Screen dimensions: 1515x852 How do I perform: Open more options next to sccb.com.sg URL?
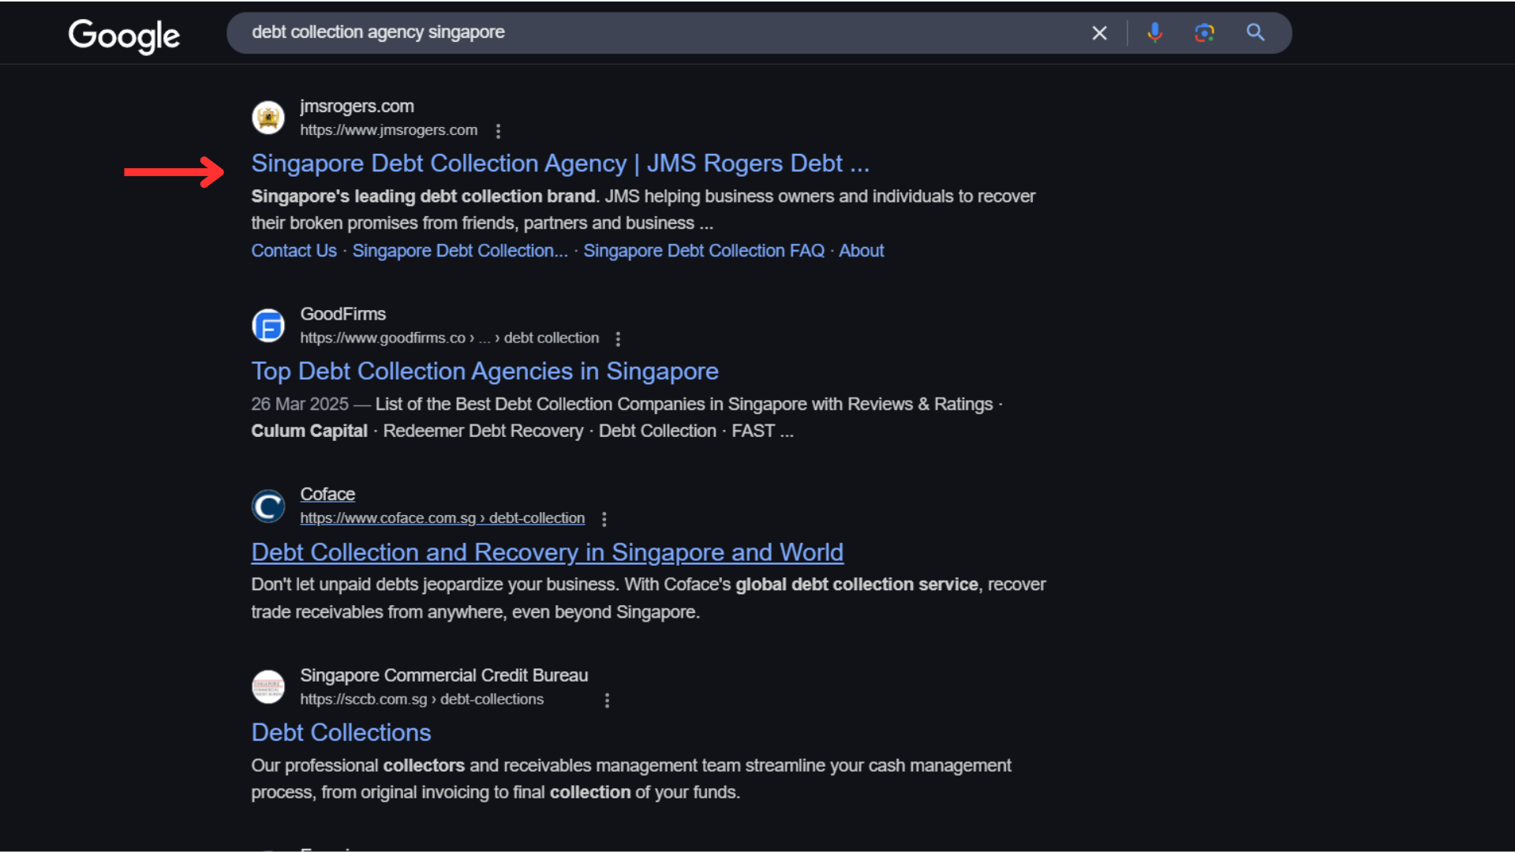tap(607, 701)
